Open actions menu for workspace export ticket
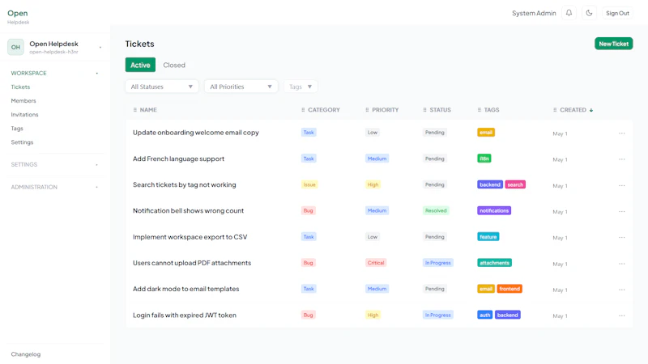Viewport: 648px width, 364px height. pos(622,238)
